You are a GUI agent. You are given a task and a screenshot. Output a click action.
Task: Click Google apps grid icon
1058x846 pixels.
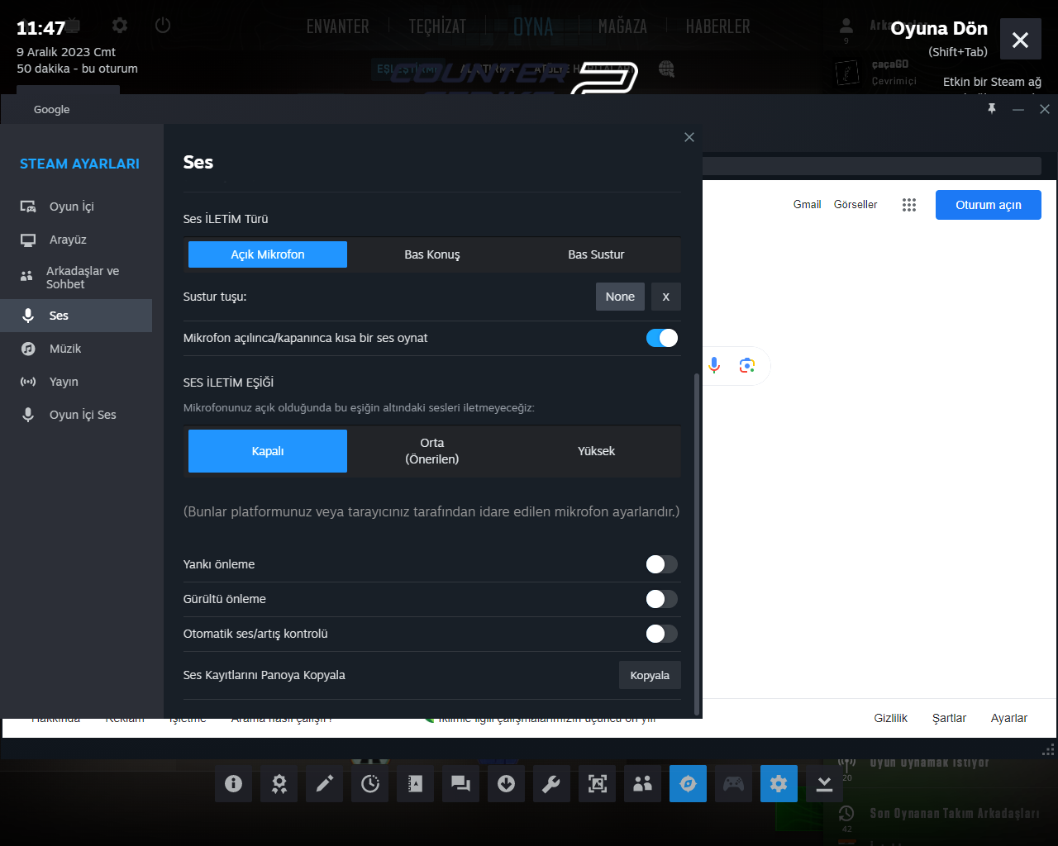(909, 205)
